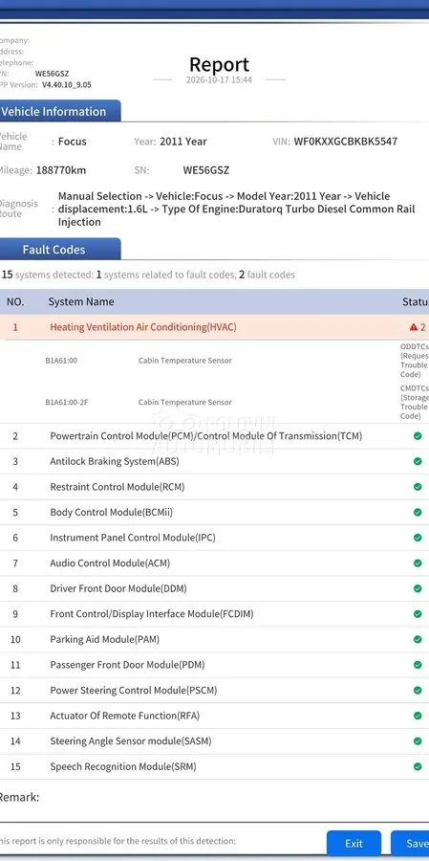The height and width of the screenshot is (861, 429).
Task: Click the Remark field label
Action: point(19,797)
